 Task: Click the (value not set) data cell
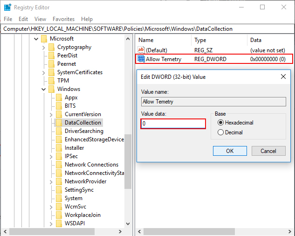coord(268,50)
